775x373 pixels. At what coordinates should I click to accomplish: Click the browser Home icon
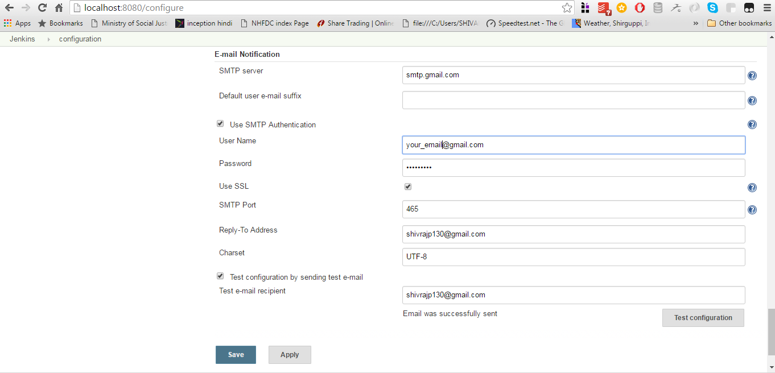59,8
